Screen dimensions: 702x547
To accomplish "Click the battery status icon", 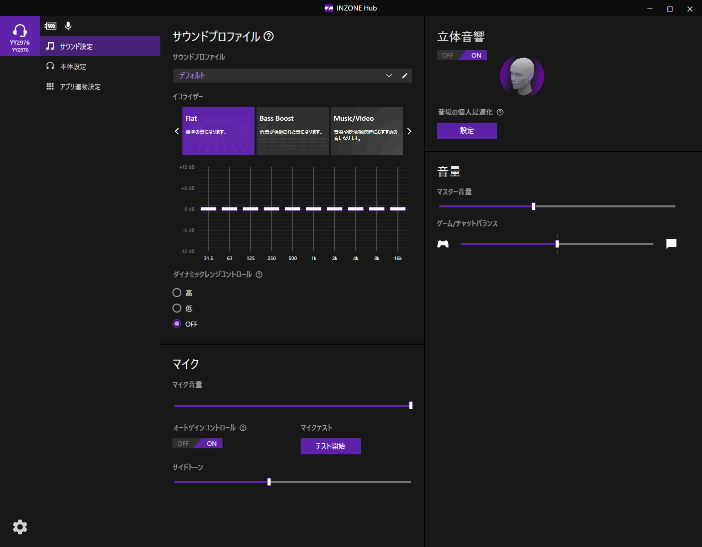I will [51, 26].
